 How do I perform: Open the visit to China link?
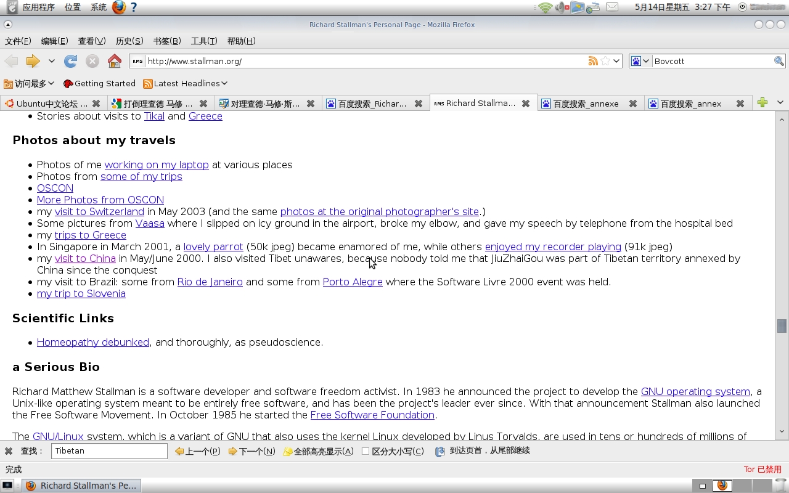click(85, 258)
